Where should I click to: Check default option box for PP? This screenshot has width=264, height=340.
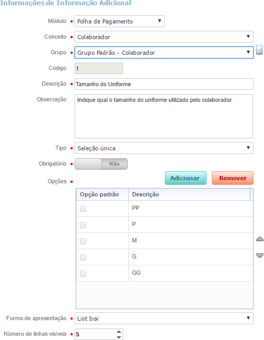[x=83, y=209]
